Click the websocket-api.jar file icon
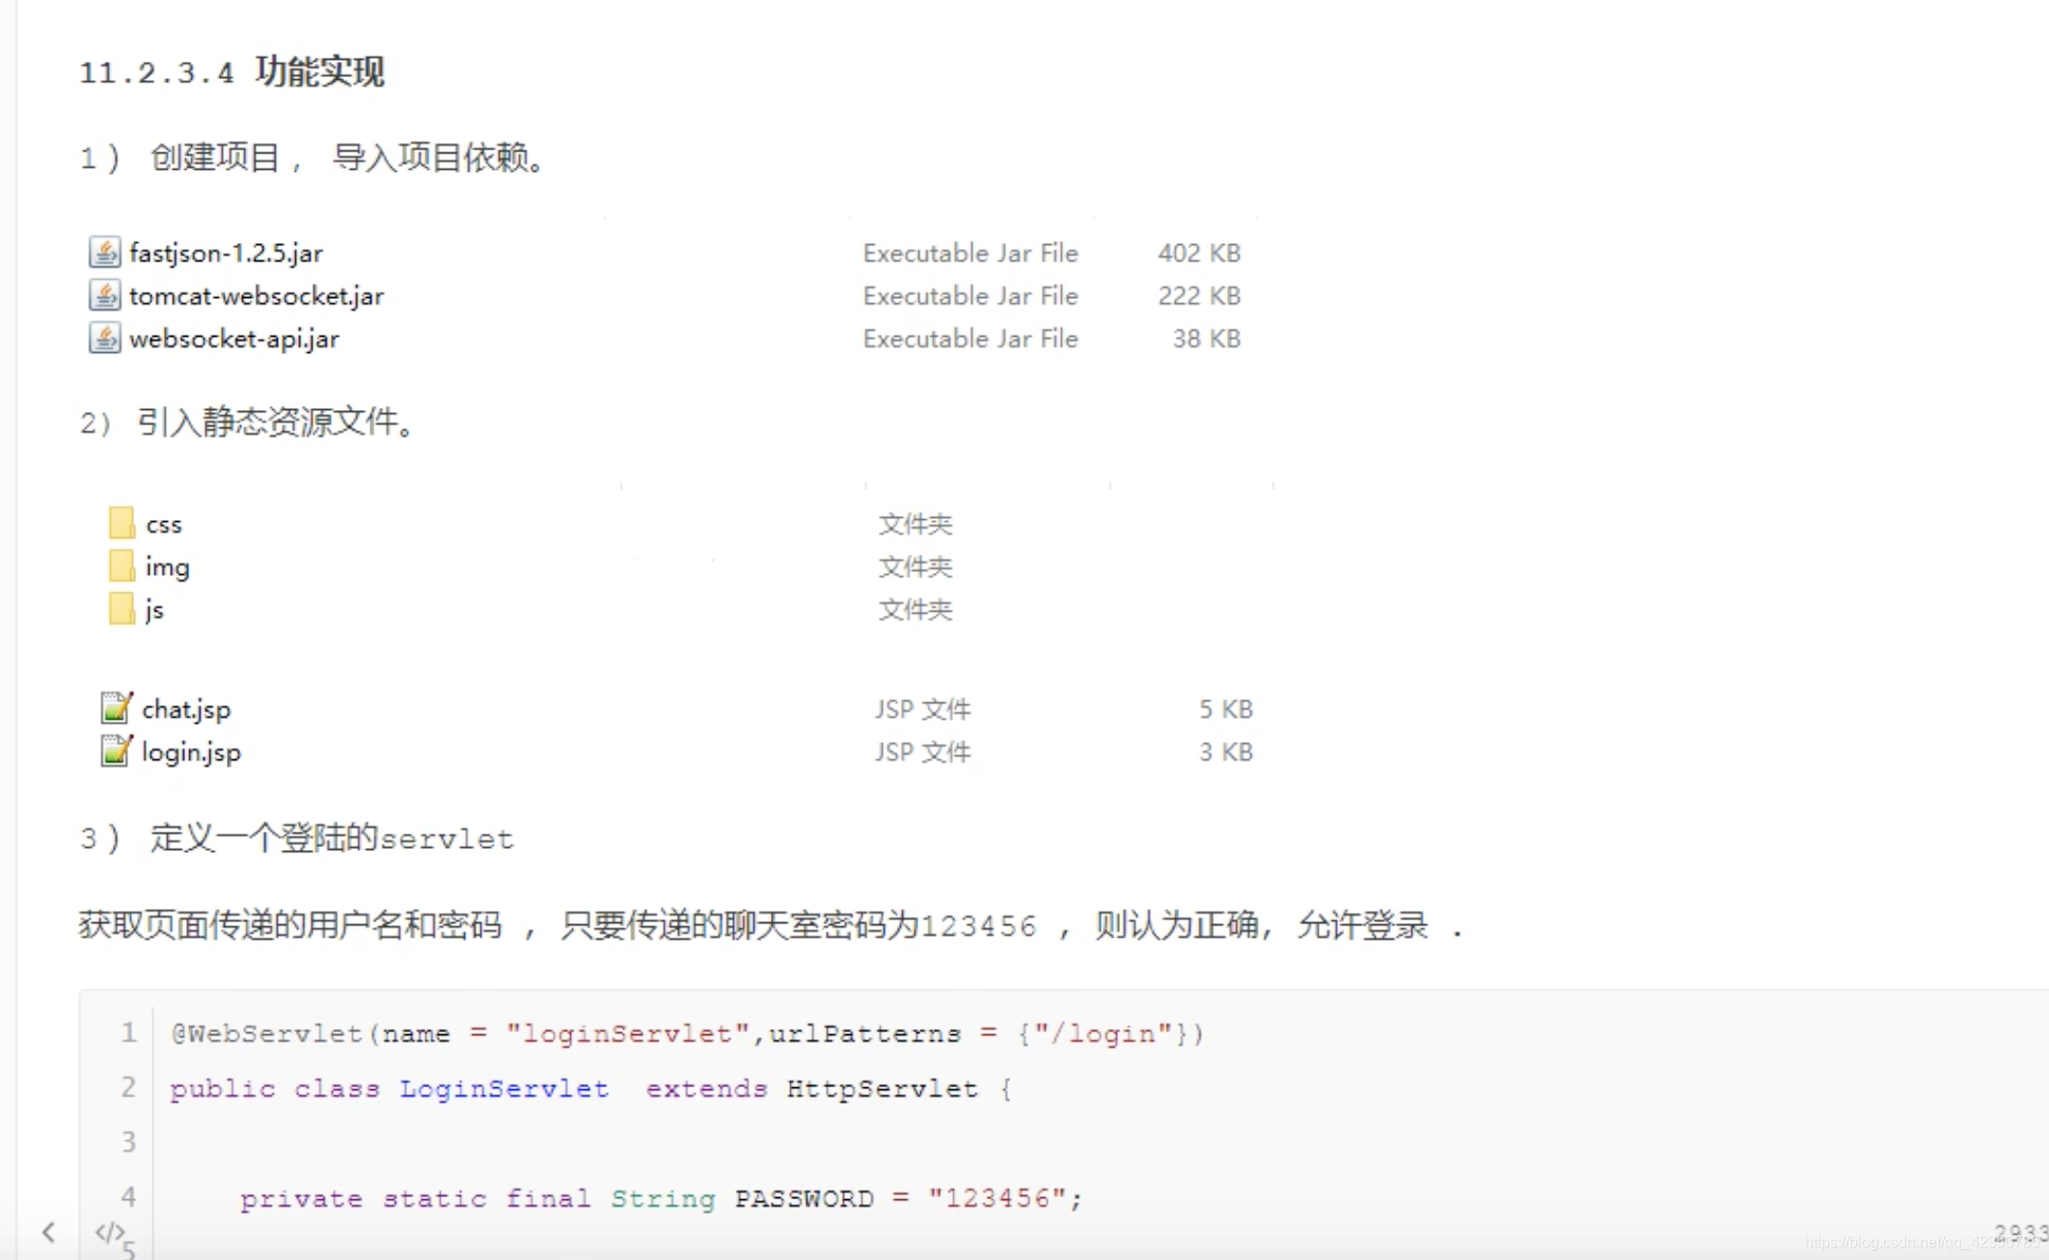The width and height of the screenshot is (2049, 1260). coord(104,339)
